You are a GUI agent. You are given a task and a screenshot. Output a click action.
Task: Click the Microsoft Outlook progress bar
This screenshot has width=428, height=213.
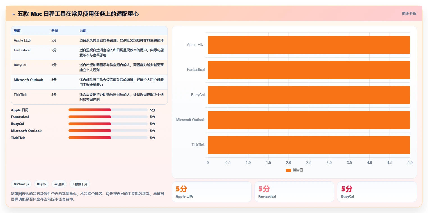click(x=108, y=131)
